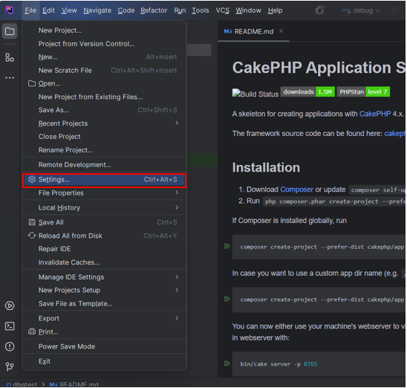
Task: Open the Run menu
Action: [180, 10]
